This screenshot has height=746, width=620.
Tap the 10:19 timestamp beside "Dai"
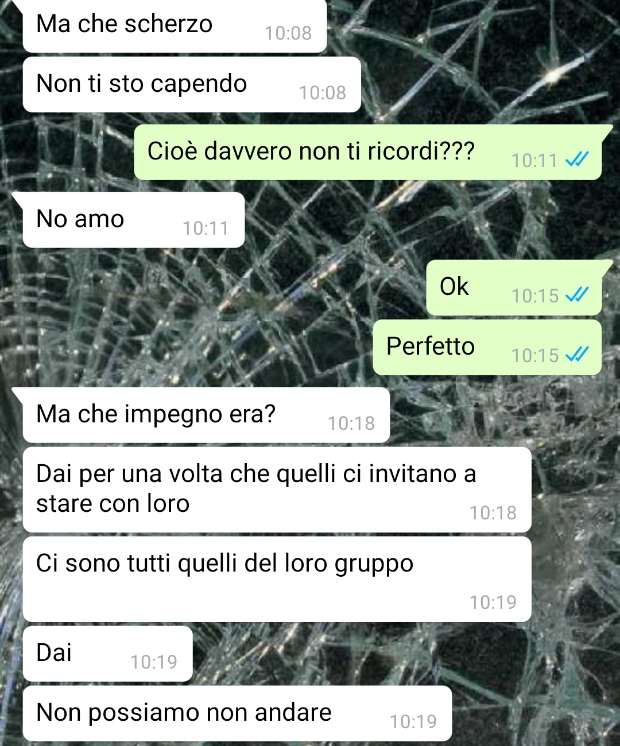coord(154,662)
